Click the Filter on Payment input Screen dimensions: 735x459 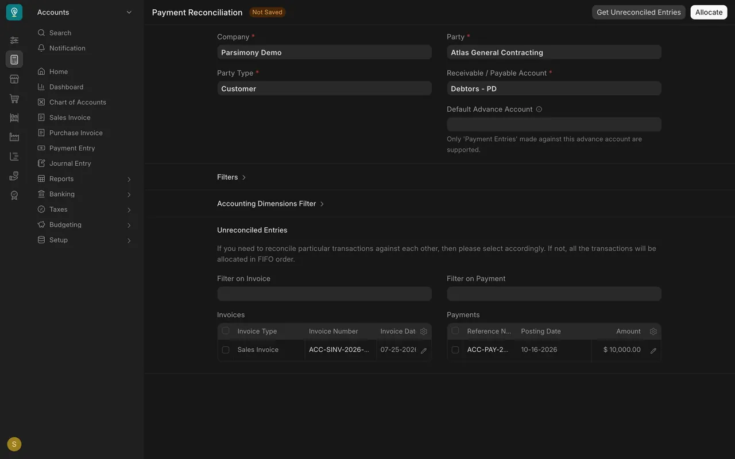click(554, 294)
